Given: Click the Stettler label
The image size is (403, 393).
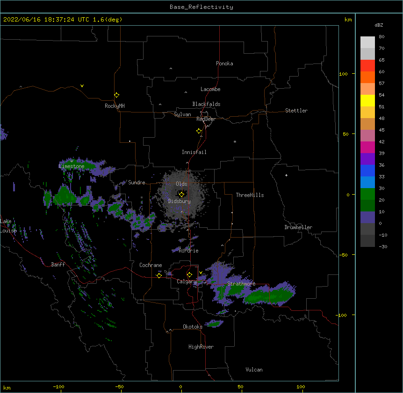Looking at the screenshot, I should 296,111.
